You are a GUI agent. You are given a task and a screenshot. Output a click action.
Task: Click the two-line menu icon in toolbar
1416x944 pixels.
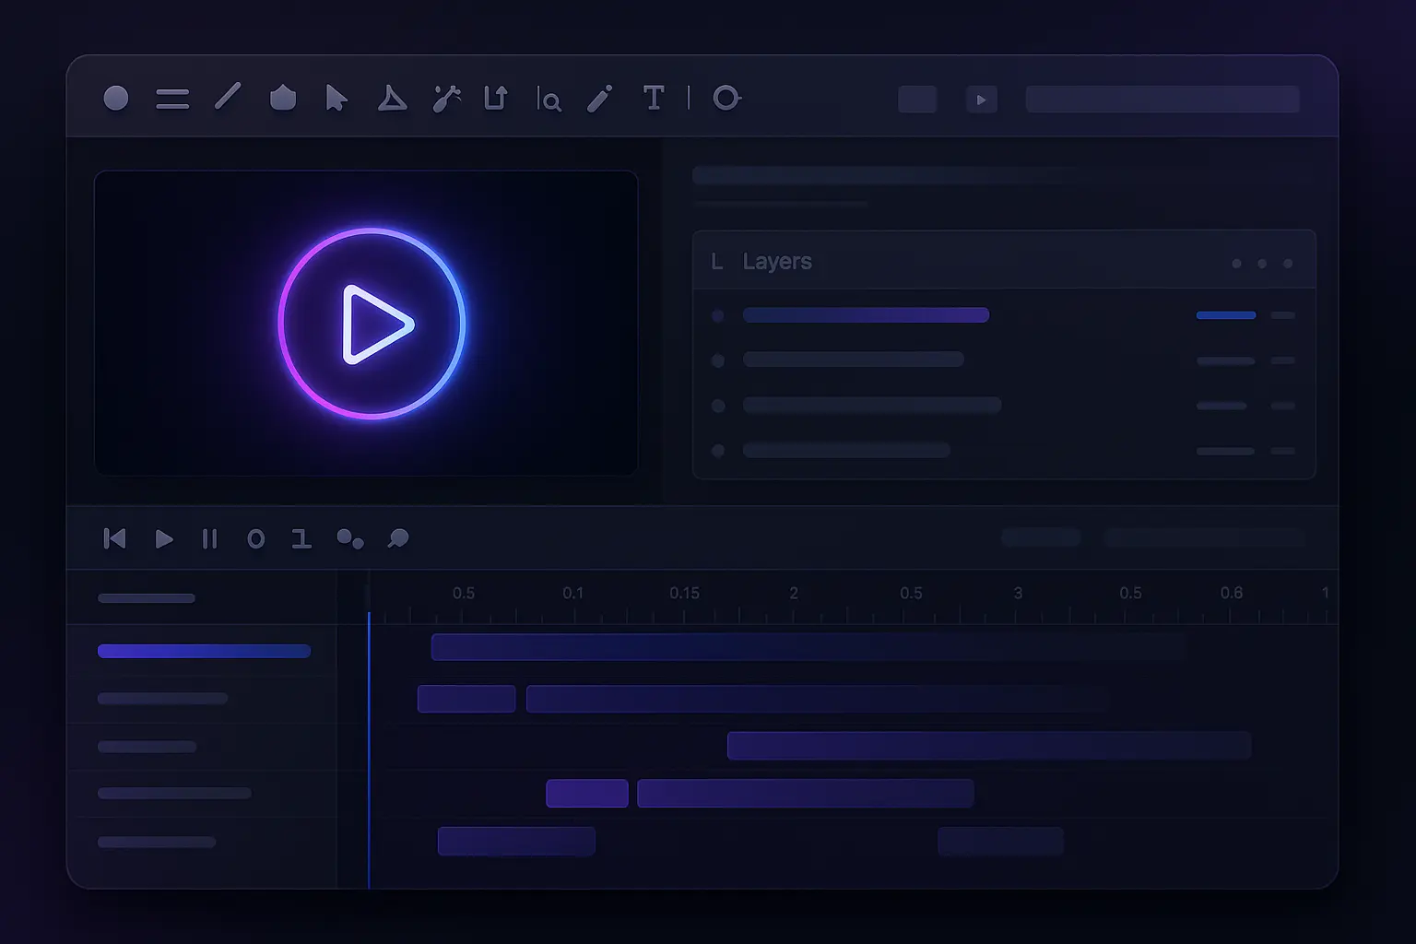[x=172, y=99]
